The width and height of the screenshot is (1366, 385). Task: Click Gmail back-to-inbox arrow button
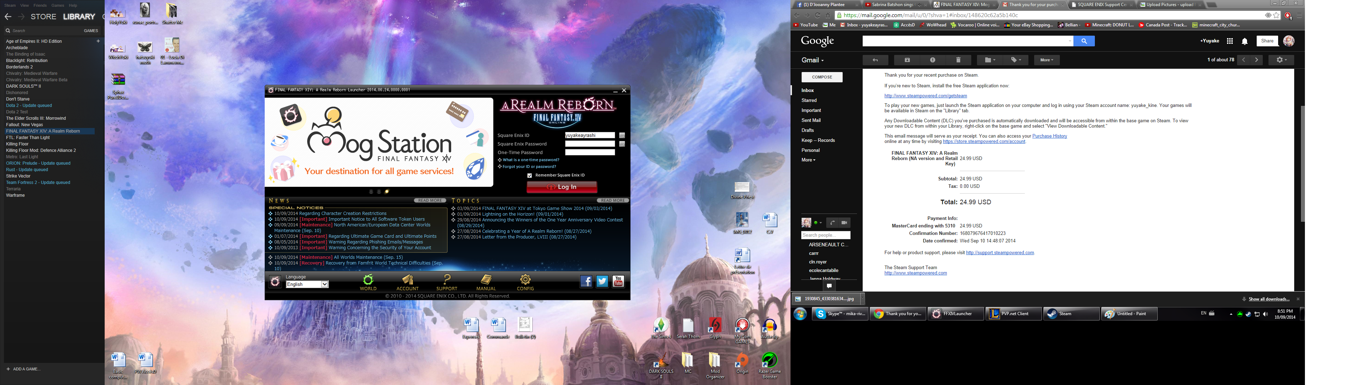click(x=876, y=60)
